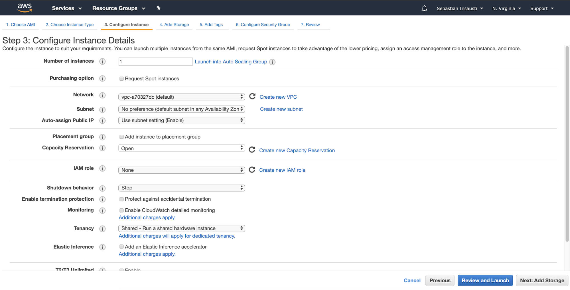Open dedicated tenancy additional charges link
This screenshot has height=290, width=570.
[177, 236]
